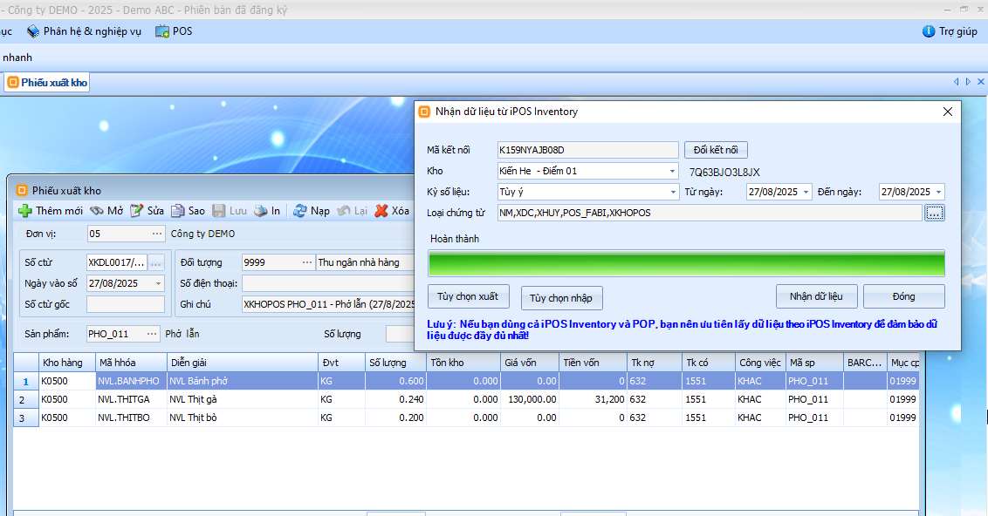Open the Kỳ số liệu period dropdown
The height and width of the screenshot is (516, 988).
click(x=671, y=192)
